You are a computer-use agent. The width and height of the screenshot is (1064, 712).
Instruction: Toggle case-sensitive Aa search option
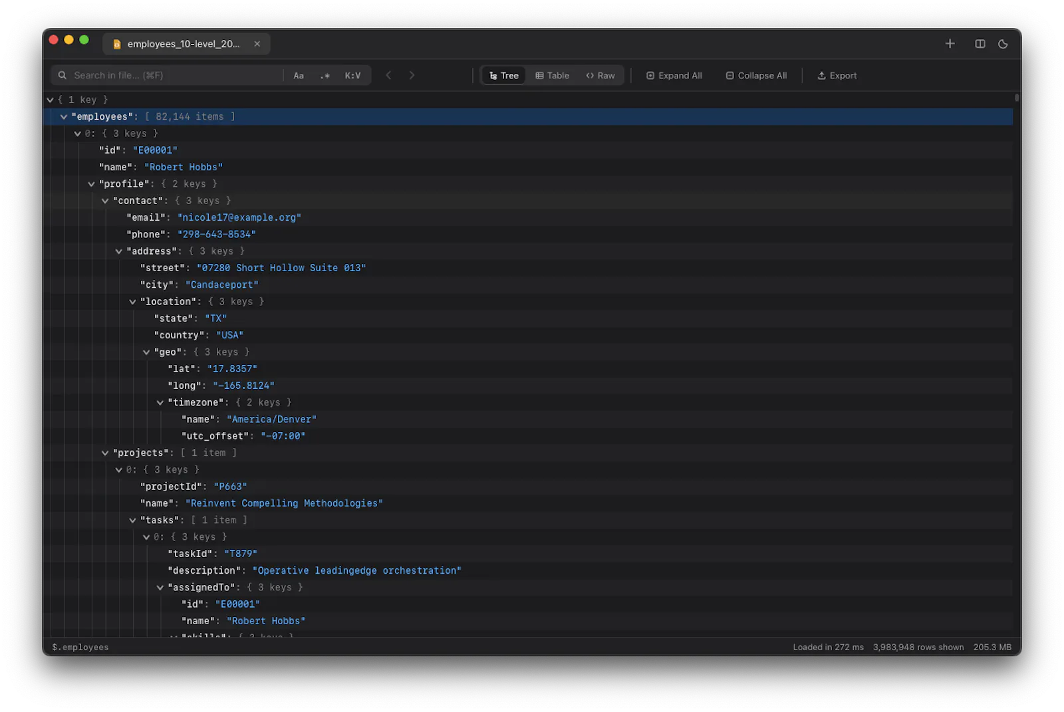pos(299,76)
